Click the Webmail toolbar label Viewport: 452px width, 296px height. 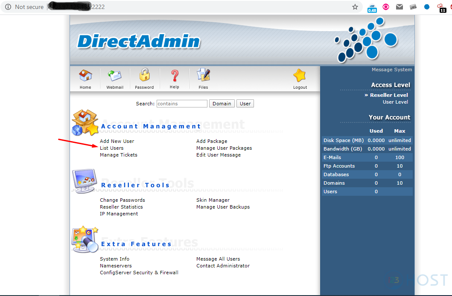click(x=115, y=87)
